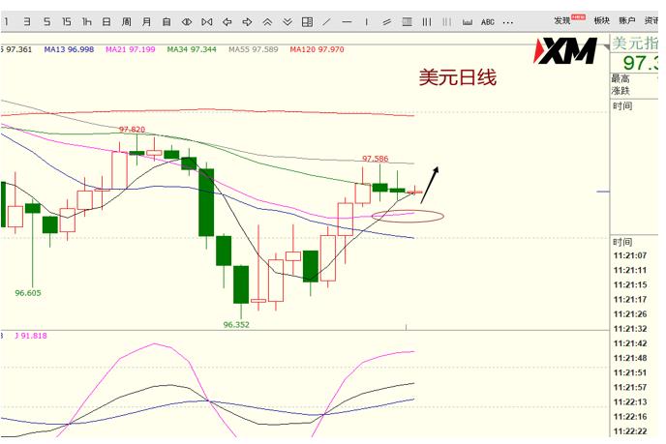Open the more tools ellipsis menu
This screenshot has height=444, width=666.
[x=508, y=22]
